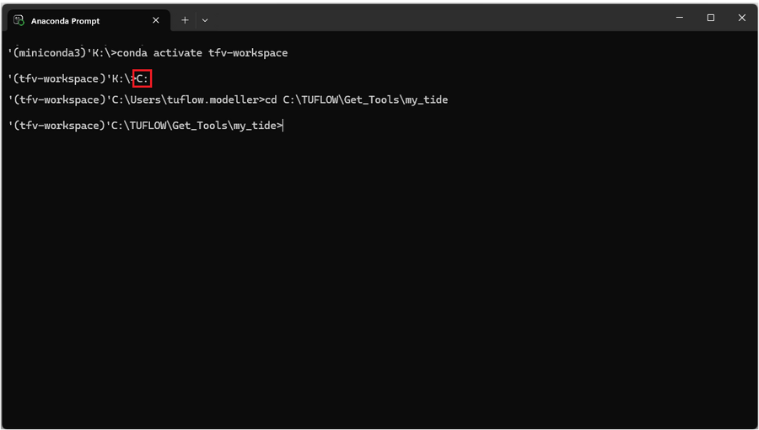
Task: Click "(tfv-workspace)" prefix on the K:\ line
Action: 57,78
